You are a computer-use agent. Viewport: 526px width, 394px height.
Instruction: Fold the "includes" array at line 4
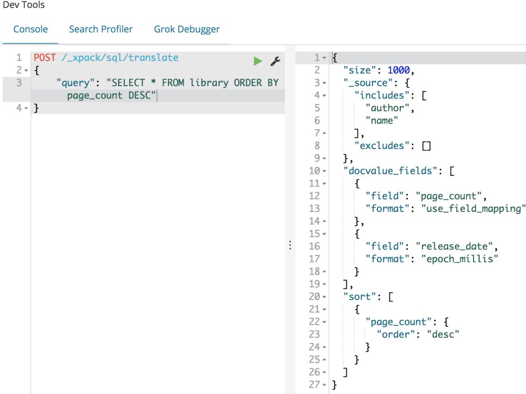tap(324, 95)
